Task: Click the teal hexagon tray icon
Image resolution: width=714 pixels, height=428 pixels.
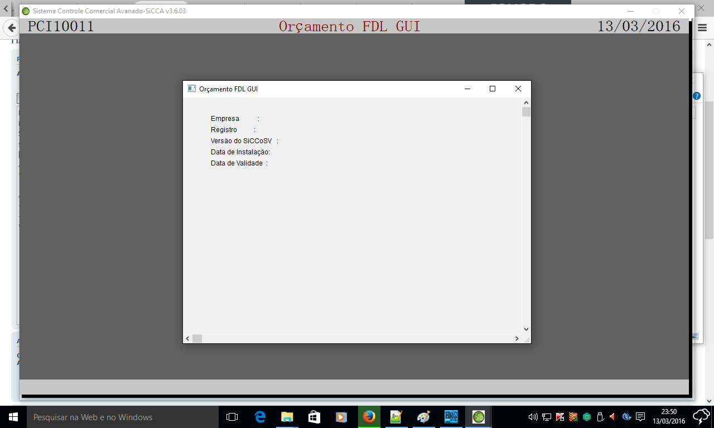Action: point(587,417)
